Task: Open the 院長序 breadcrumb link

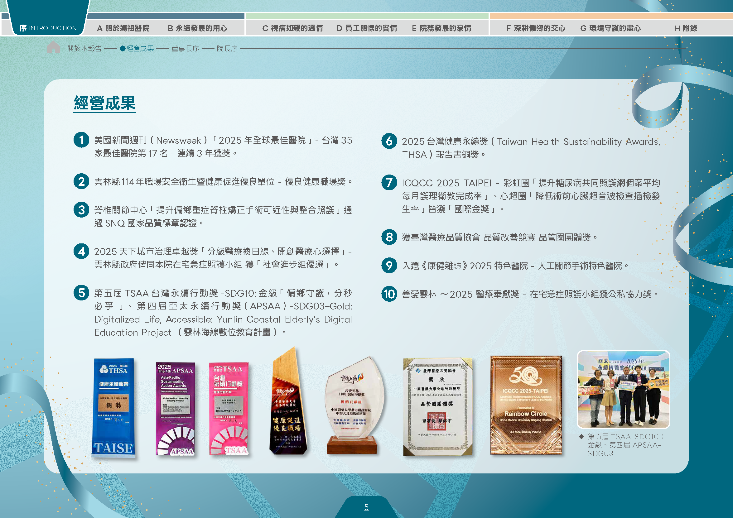Action: (x=227, y=49)
